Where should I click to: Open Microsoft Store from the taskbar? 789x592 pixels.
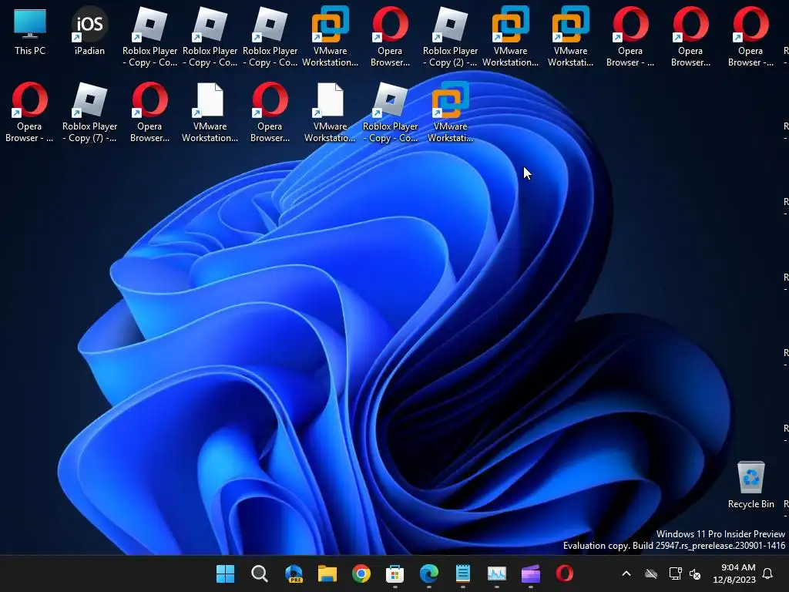tap(395, 573)
